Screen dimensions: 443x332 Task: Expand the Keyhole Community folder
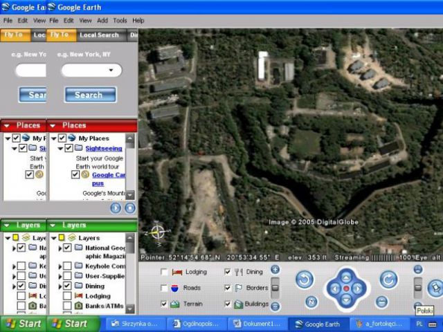[60, 266]
